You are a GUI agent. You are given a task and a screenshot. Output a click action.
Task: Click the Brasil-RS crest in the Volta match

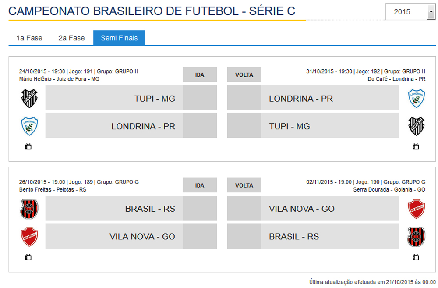pos(416,236)
